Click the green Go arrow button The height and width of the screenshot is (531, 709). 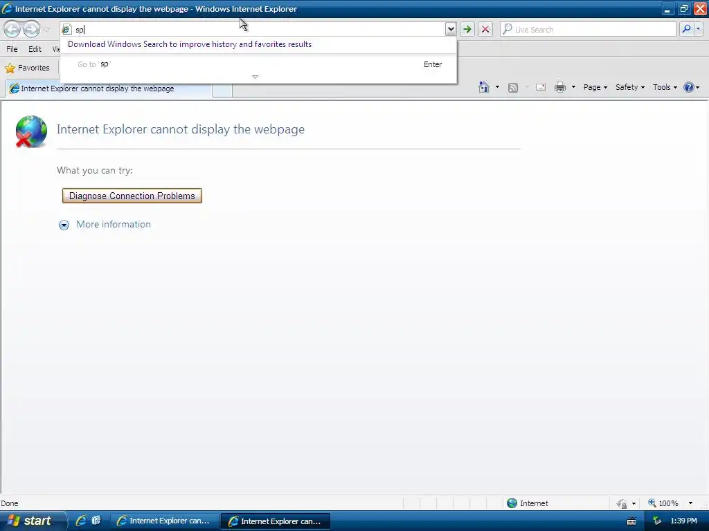click(x=467, y=30)
